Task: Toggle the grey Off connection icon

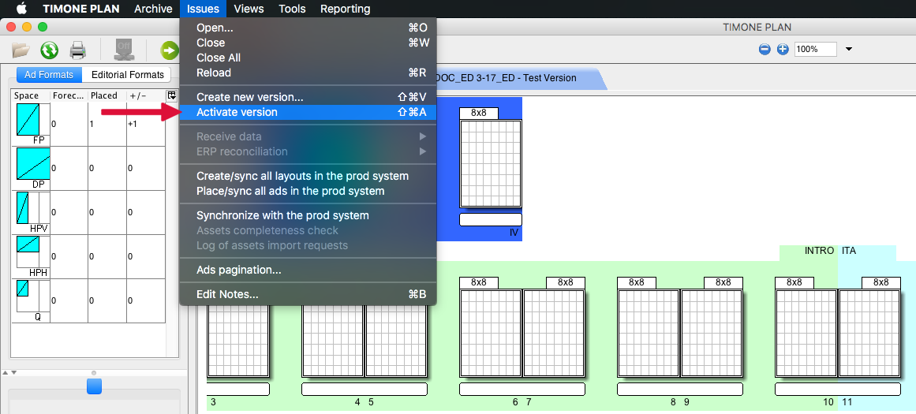Action: pos(123,50)
